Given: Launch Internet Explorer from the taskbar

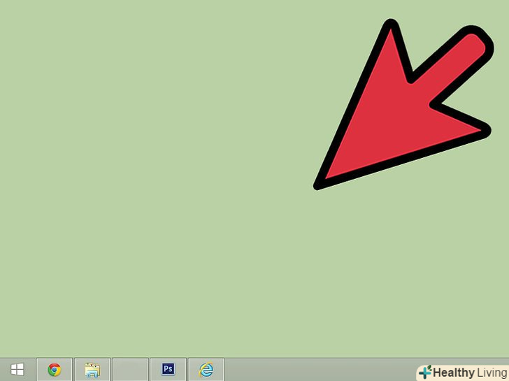Looking at the screenshot, I should (x=206, y=370).
